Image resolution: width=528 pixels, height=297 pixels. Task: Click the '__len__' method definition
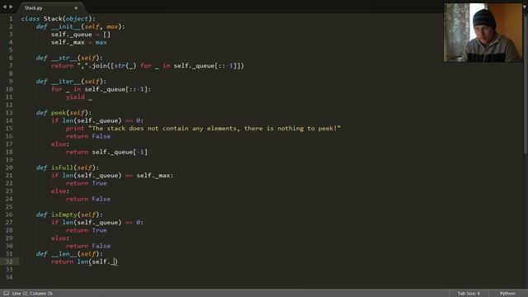pyautogui.click(x=69, y=253)
